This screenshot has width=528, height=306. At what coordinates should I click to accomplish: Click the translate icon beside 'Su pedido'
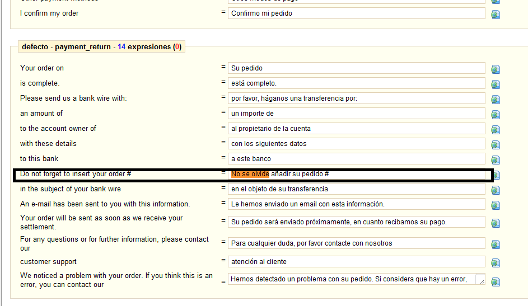[x=496, y=69]
